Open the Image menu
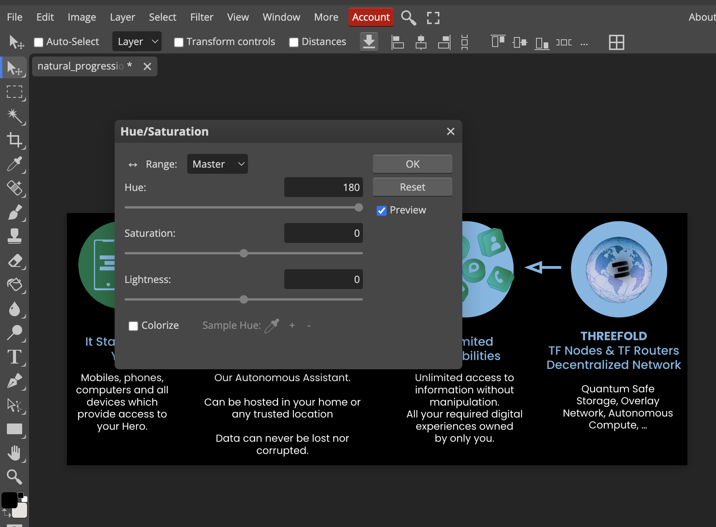The height and width of the screenshot is (527, 716). pos(82,17)
